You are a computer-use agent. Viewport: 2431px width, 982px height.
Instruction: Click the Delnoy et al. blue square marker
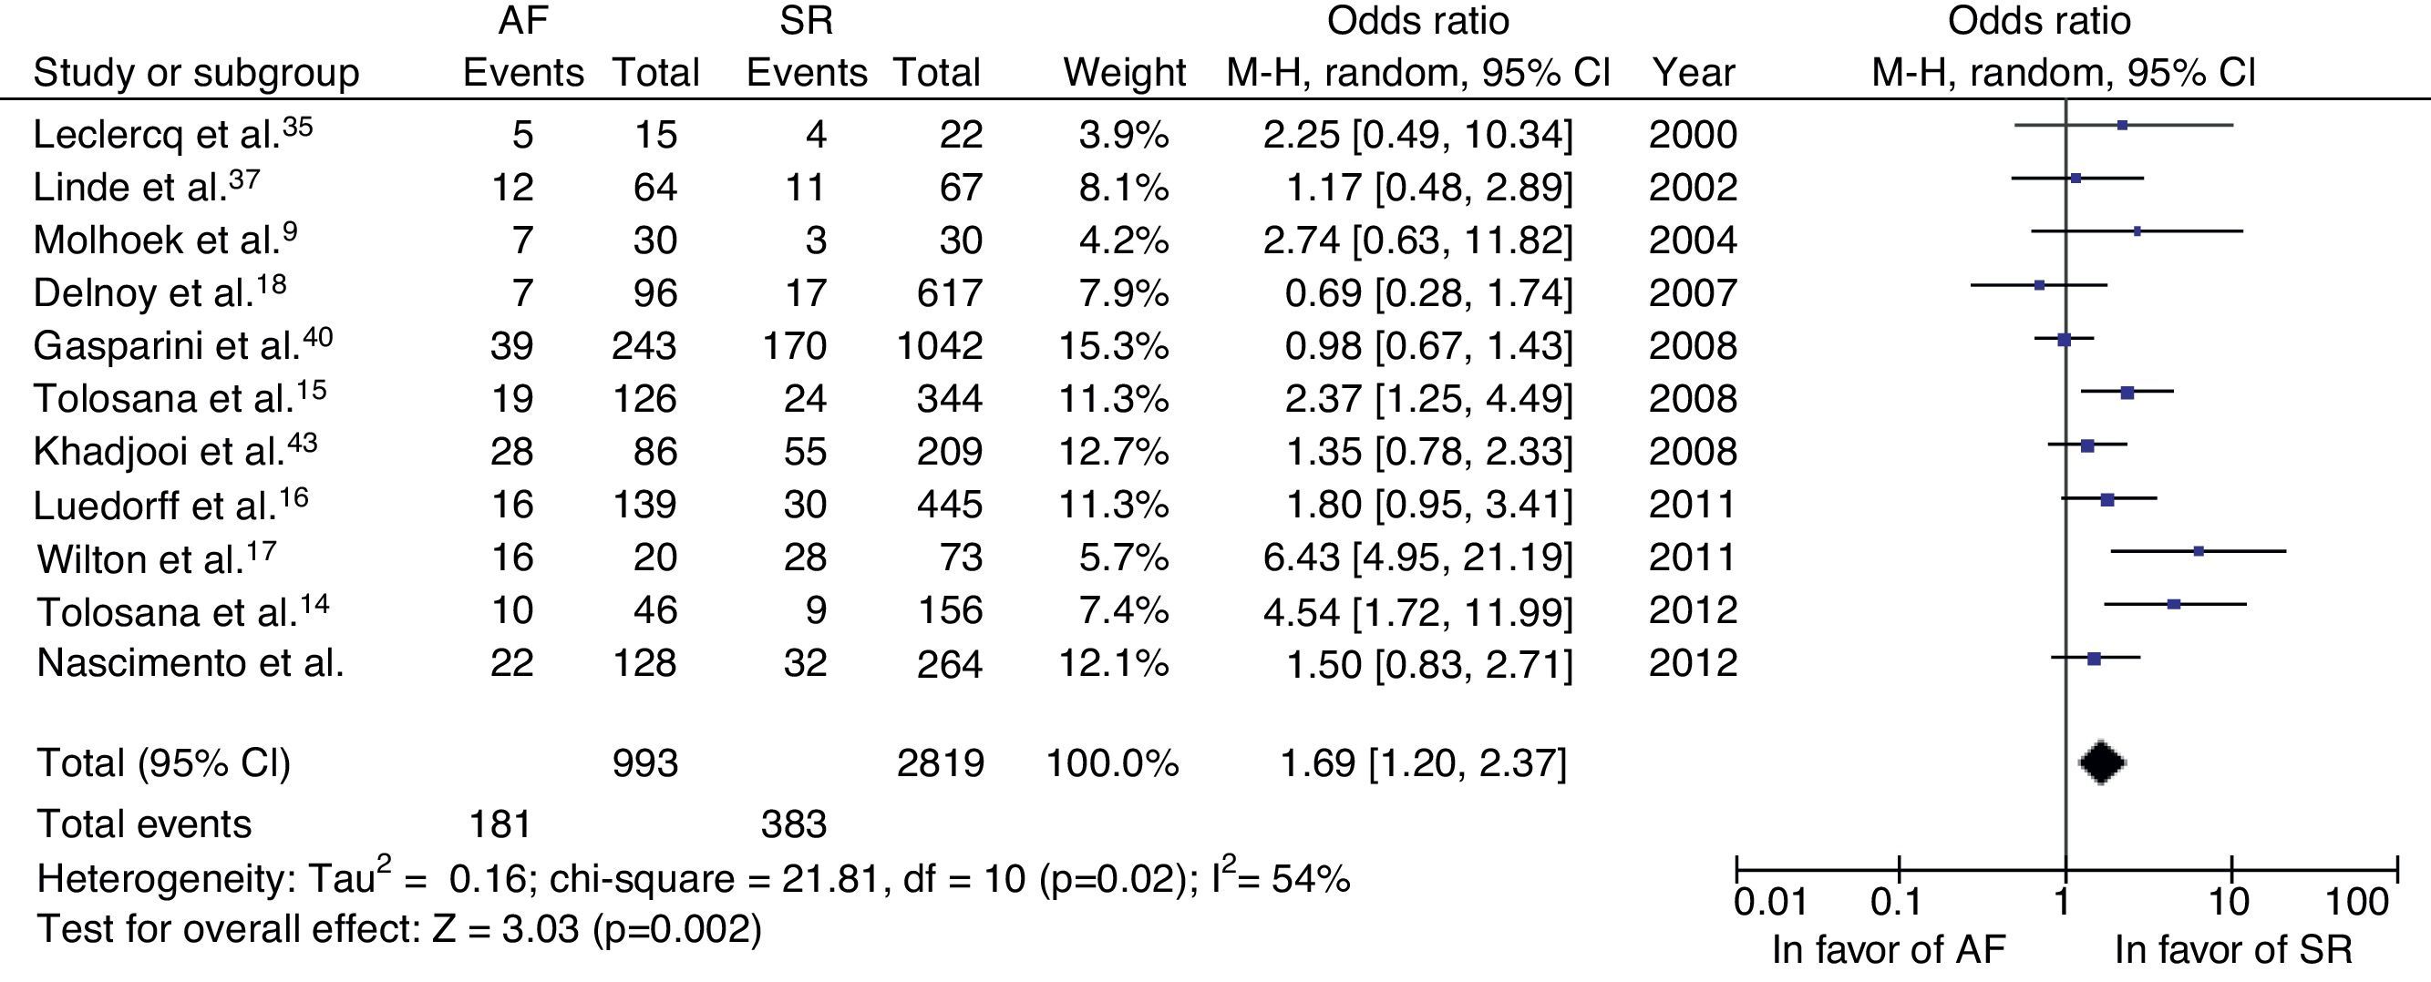tap(2039, 285)
